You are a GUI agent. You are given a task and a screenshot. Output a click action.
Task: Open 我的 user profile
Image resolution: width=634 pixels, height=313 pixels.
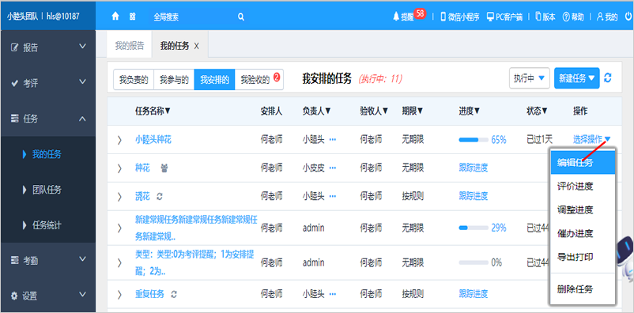click(x=607, y=17)
